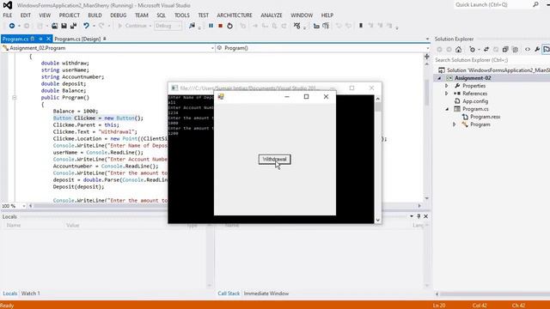This screenshot has width=550, height=309.
Task: Click the Properties wrench icon in Solution Explorer toolbar
Action: pyautogui.click(x=537, y=50)
